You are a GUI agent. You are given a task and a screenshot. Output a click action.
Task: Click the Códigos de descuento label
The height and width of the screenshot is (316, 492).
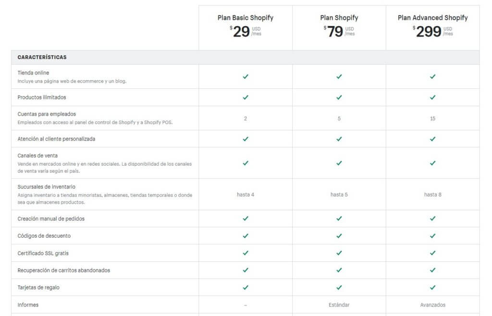44,236
